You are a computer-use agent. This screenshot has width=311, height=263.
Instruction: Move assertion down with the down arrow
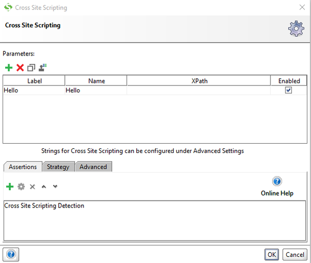tap(55, 186)
